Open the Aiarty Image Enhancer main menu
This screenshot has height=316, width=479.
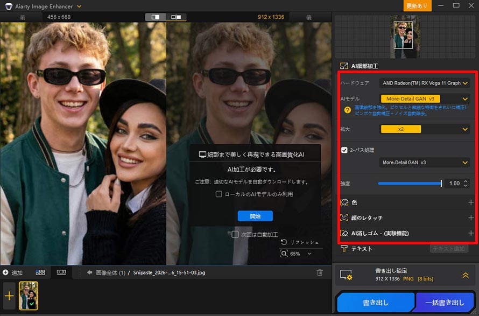point(79,6)
